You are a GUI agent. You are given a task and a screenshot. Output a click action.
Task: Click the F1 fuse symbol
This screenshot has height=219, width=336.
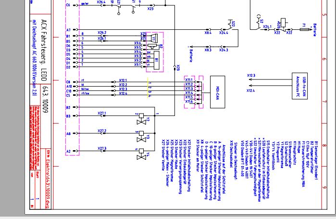[x=304, y=29]
